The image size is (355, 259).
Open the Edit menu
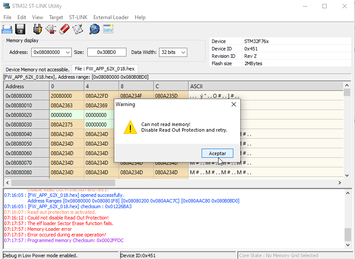[22, 17]
